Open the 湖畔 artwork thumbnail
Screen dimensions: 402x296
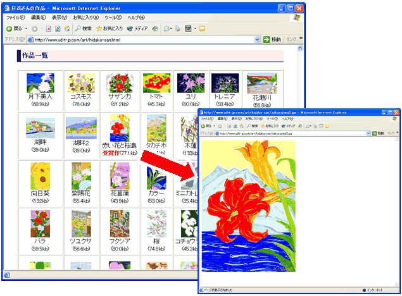[x=41, y=128]
